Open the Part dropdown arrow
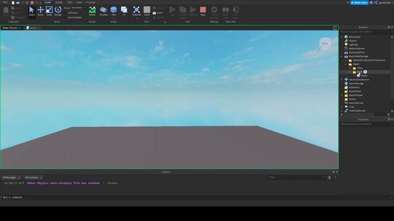This screenshot has height=221, width=394. point(113,18)
